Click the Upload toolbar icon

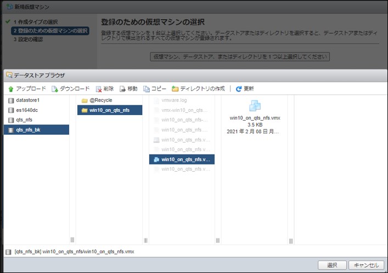pyautogui.click(x=11, y=89)
